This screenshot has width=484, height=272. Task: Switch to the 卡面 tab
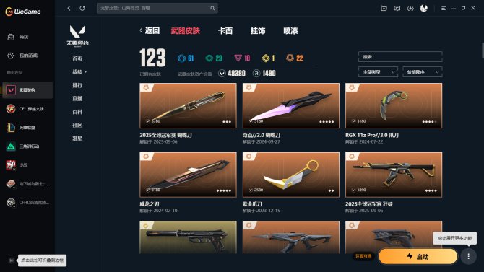(x=225, y=31)
